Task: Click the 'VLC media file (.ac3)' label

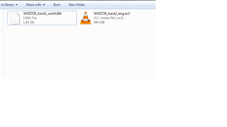Action: coord(109,18)
